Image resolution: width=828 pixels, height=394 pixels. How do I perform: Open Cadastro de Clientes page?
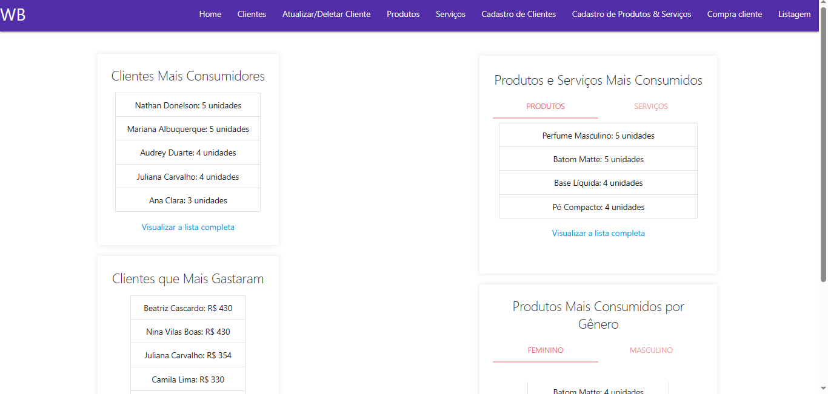pos(518,15)
